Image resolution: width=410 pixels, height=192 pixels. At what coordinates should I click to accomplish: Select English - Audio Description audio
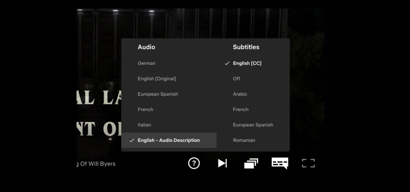pyautogui.click(x=168, y=140)
